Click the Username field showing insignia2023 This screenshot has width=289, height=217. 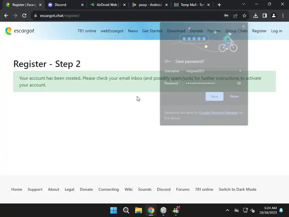coord(213,71)
